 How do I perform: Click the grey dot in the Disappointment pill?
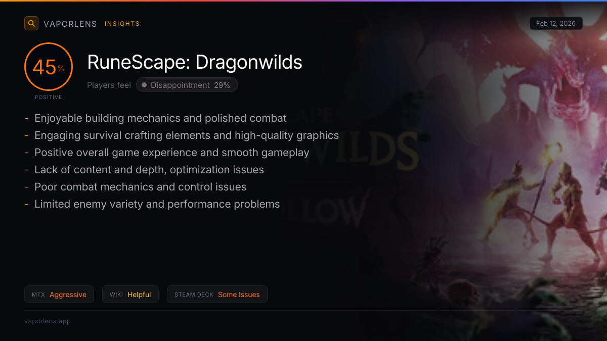[144, 85]
